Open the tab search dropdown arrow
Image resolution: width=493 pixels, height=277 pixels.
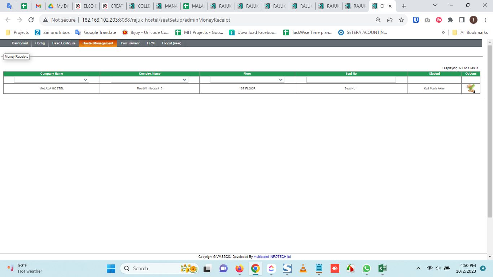pyautogui.click(x=435, y=5)
